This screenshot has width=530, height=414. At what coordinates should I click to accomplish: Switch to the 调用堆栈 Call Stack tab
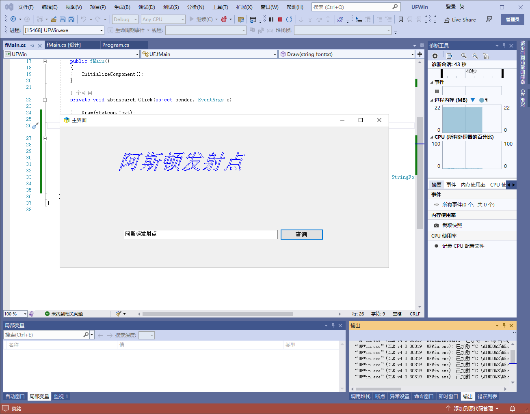[x=361, y=397]
